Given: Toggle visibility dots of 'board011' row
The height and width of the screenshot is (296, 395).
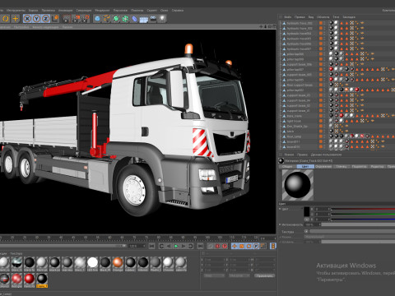Looking at the screenshot, I should pos(325,141).
